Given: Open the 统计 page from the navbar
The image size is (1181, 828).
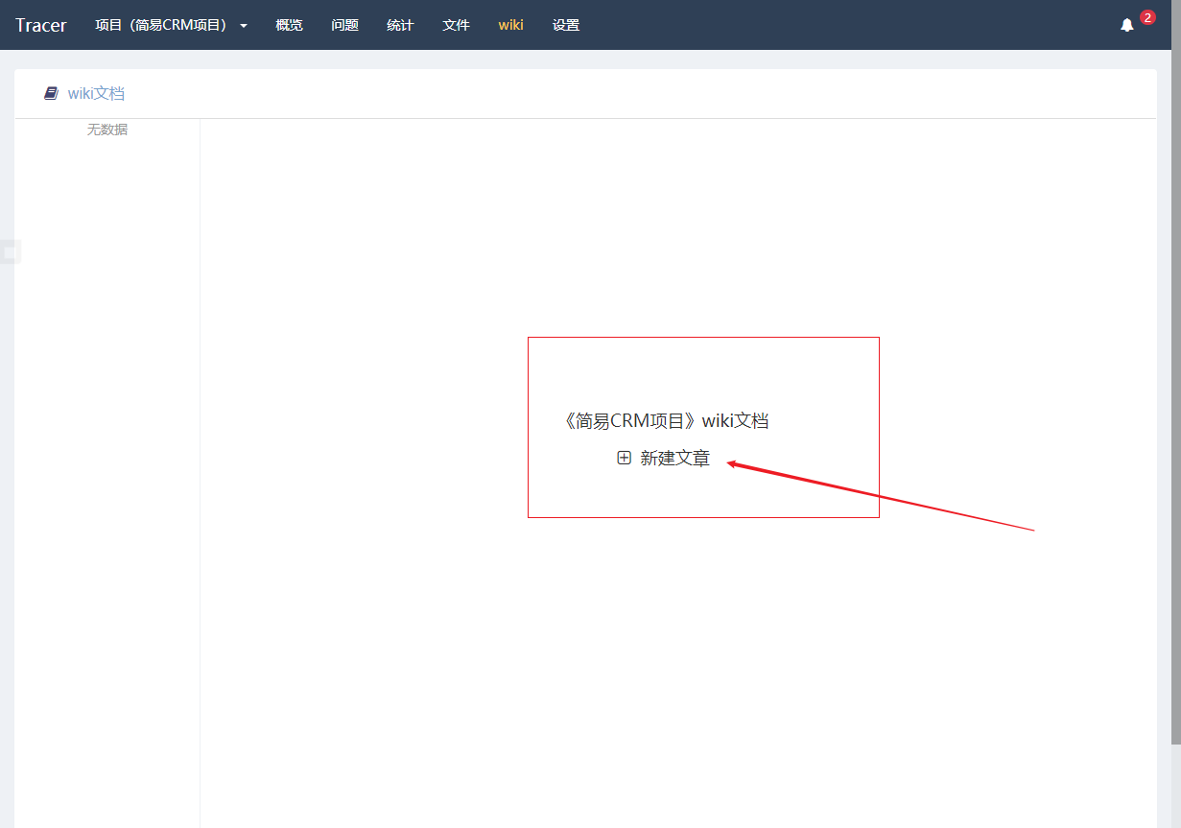Looking at the screenshot, I should (400, 25).
